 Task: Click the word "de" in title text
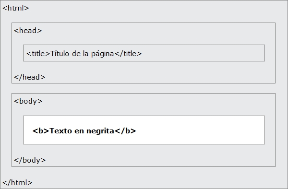(x=76, y=54)
